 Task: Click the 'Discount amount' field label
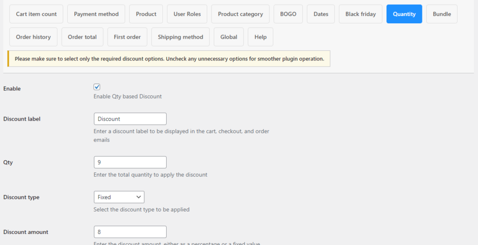(26, 232)
